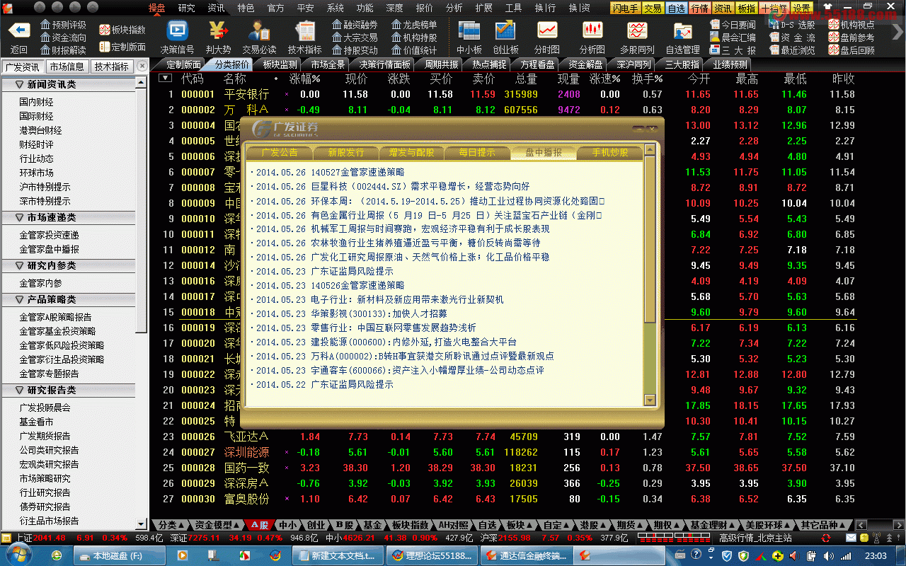Open 自选管理 folder icon
The height and width of the screenshot is (566, 906).
pos(683,32)
